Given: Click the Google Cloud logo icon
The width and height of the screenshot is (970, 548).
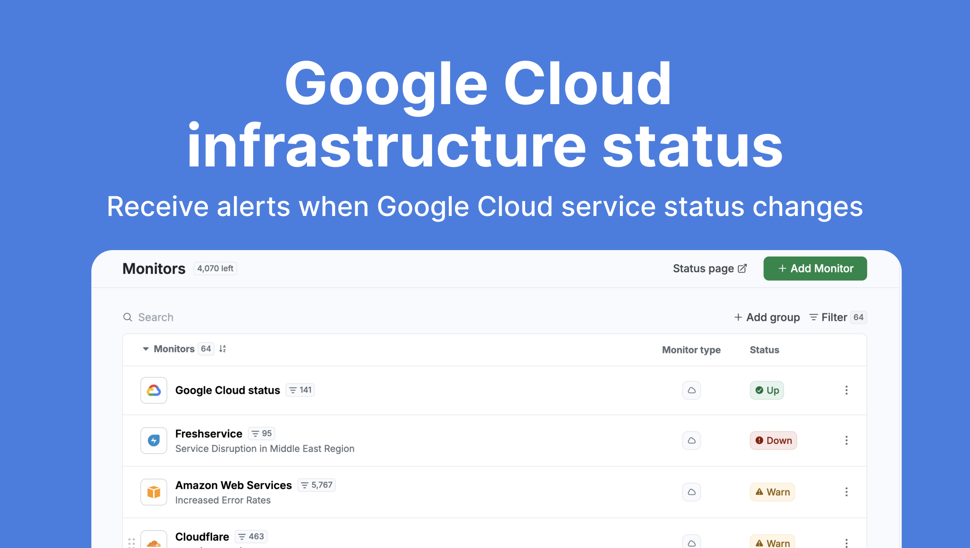Looking at the screenshot, I should 153,390.
